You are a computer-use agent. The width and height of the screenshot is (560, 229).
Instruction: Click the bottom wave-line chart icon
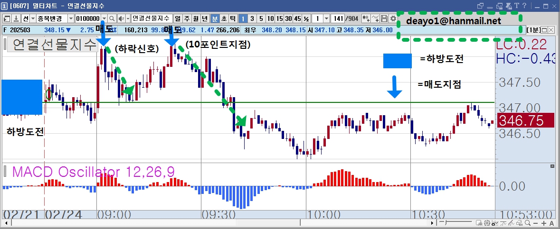click(x=503, y=223)
